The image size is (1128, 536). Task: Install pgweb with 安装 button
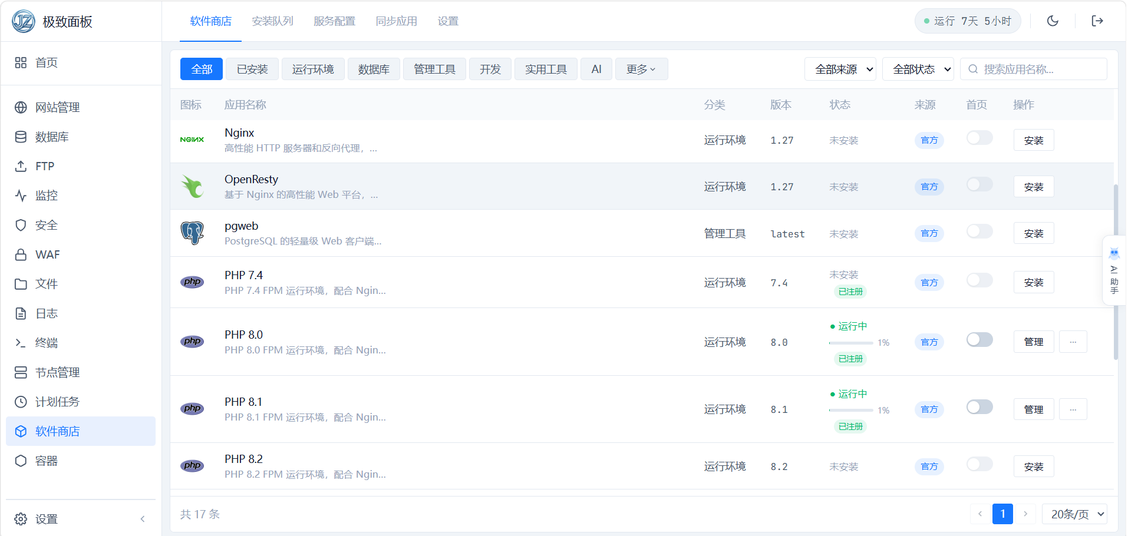1034,234
